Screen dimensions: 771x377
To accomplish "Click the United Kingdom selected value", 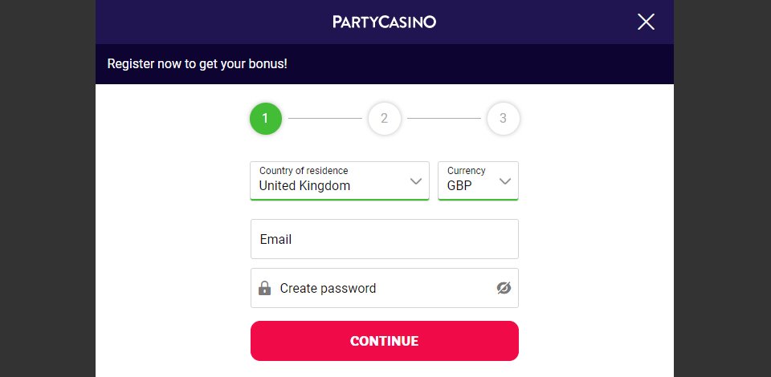I will 304,186.
